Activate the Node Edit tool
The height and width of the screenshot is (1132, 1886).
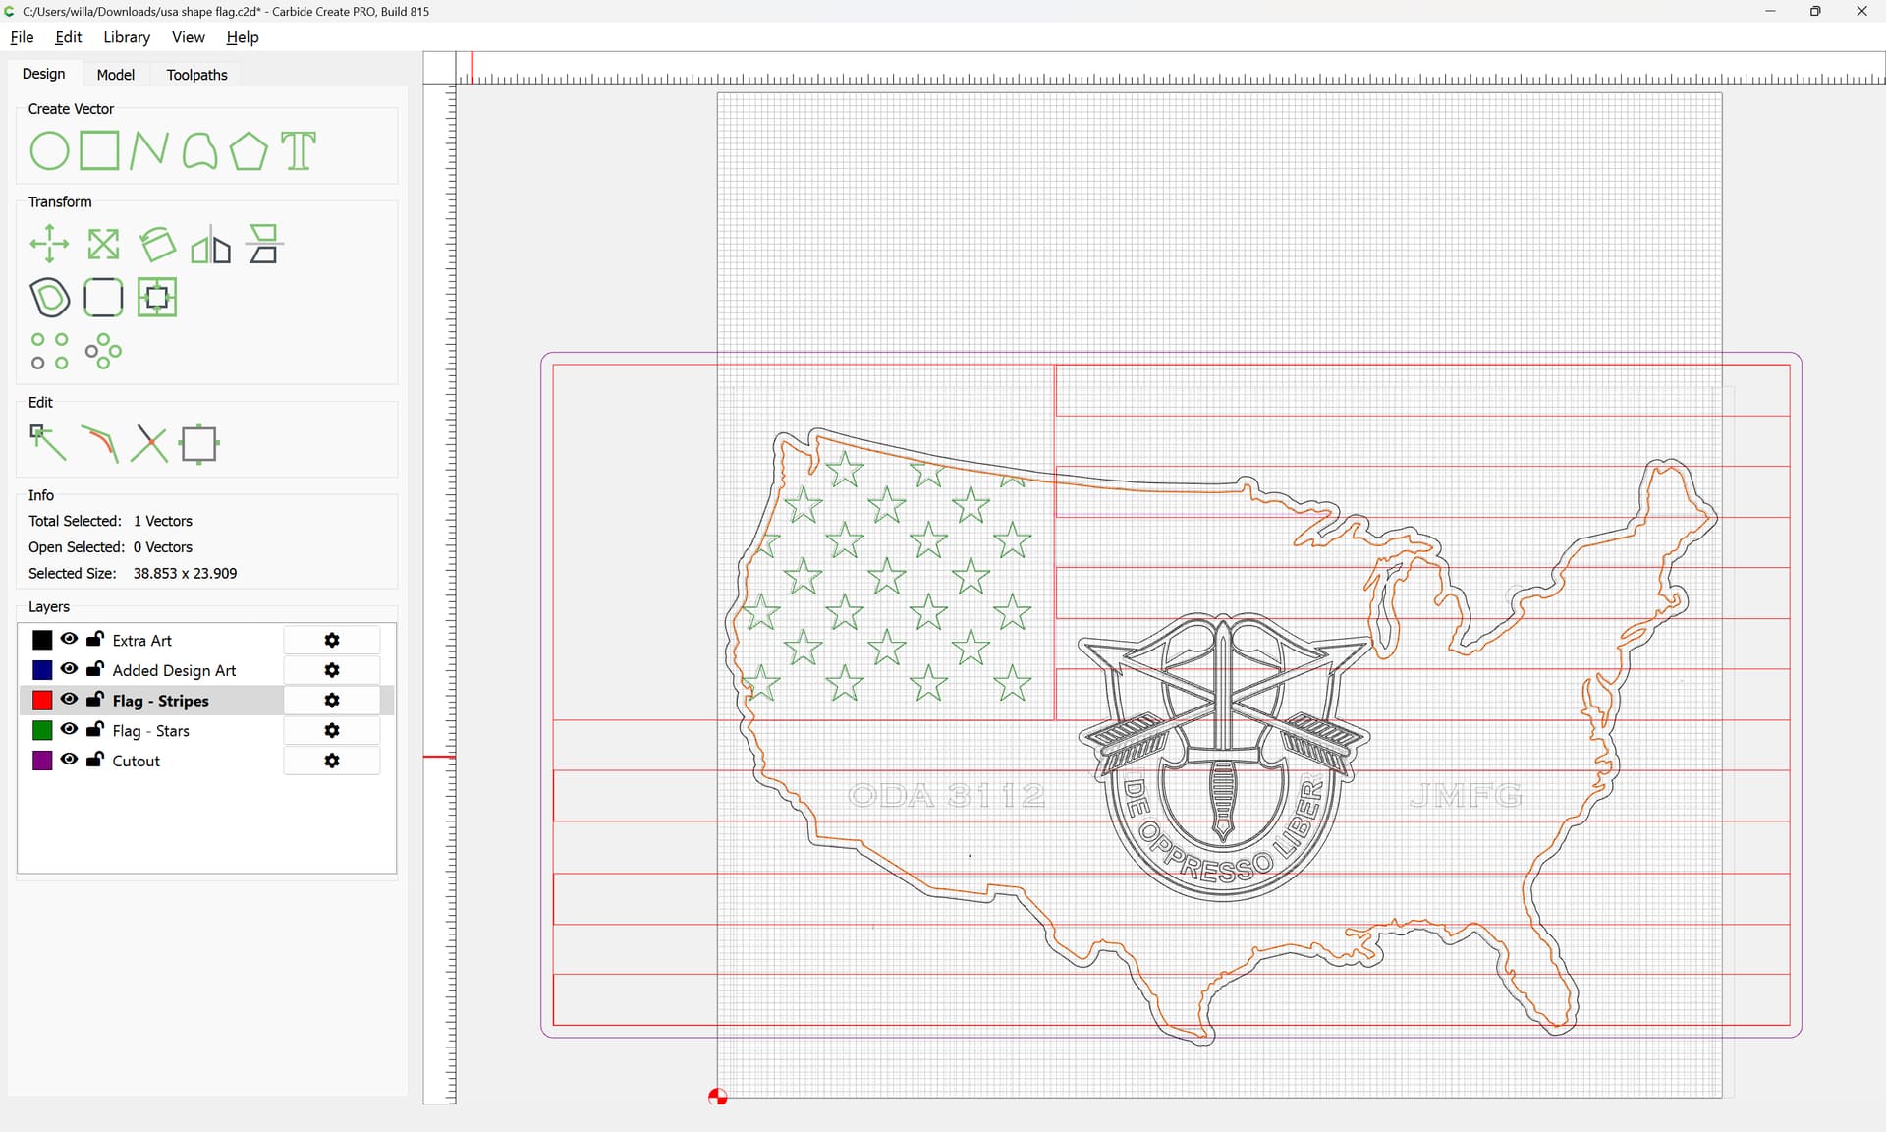[x=48, y=443]
